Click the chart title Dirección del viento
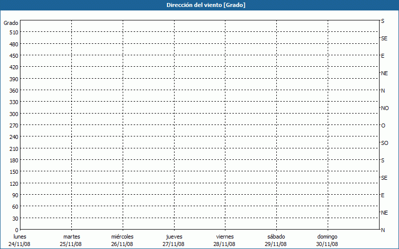Screen dimensions: 399x249 (199, 5)
